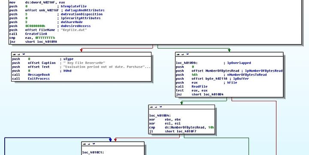Click the node color icon on the loc_40109A block
Viewport: 309px width, 155px height.
[x=178, y=54]
